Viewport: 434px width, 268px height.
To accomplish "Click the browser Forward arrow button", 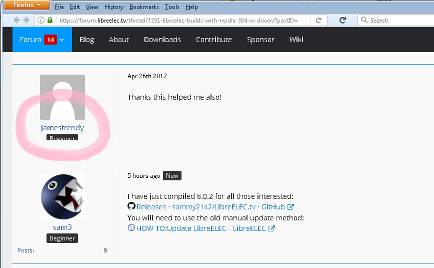I will 26,20.
